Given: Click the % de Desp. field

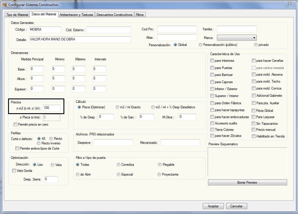Looking at the screenshot, I should click(106, 117).
